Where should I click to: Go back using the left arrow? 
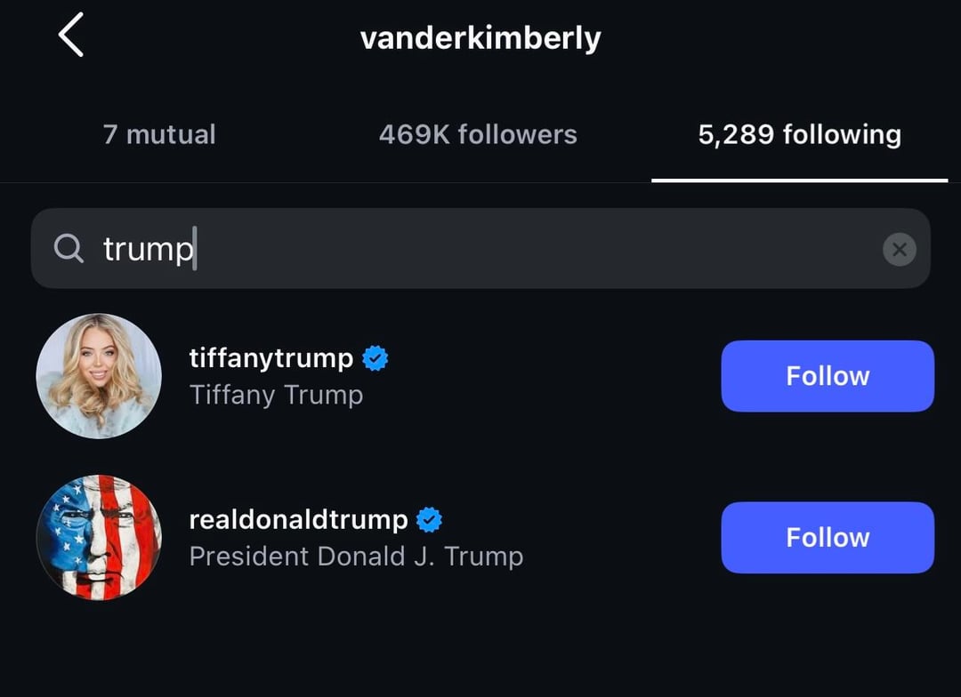coord(71,36)
